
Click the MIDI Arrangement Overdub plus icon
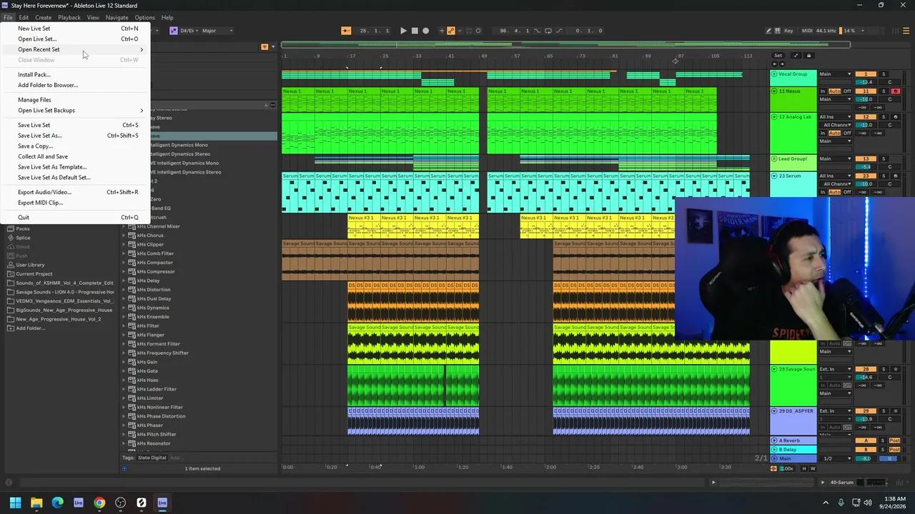click(x=442, y=31)
